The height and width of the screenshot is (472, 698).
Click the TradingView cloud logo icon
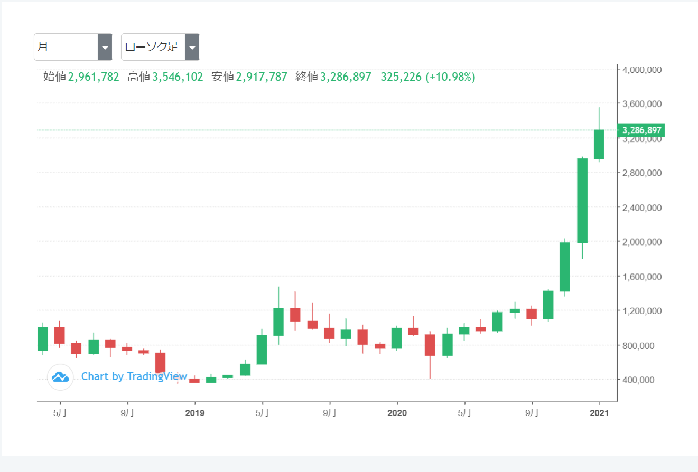click(60, 377)
